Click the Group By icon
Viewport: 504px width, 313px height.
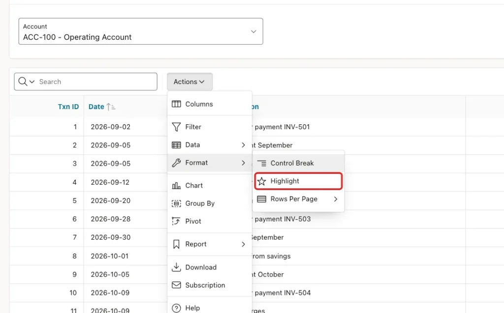(x=176, y=203)
